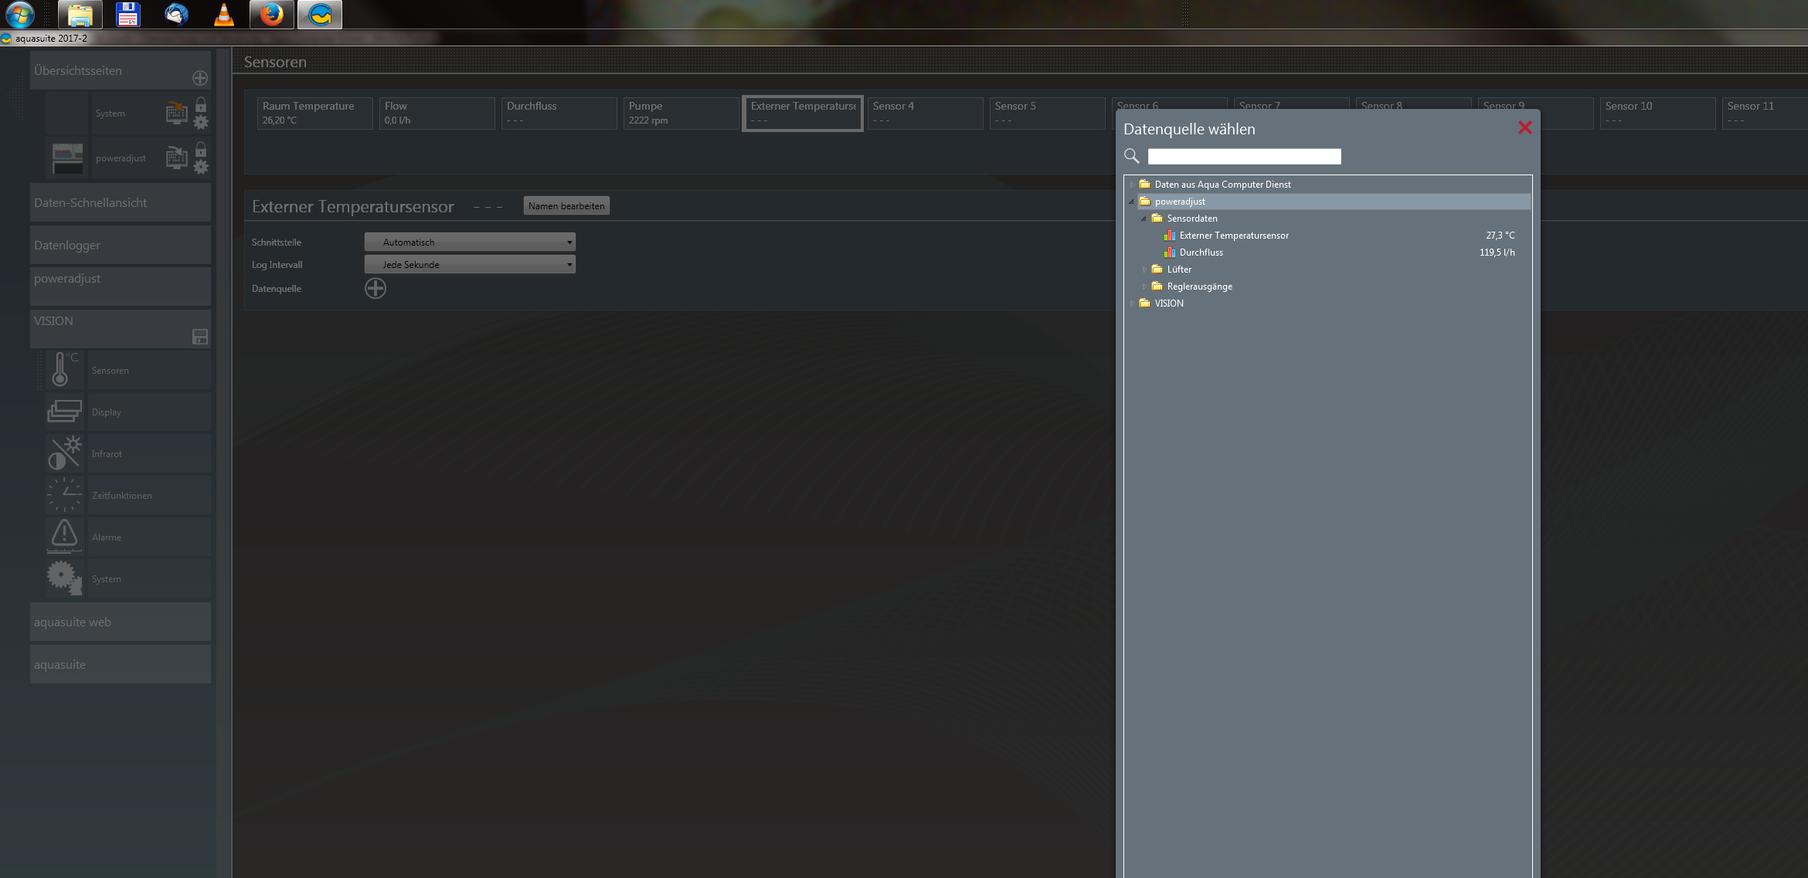Click the add Datenquelle plus icon
The image size is (1808, 878).
point(376,288)
